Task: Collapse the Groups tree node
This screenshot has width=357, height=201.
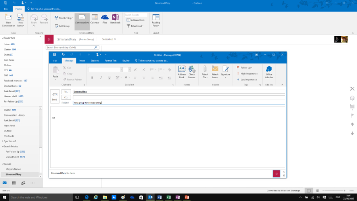Action: point(3,164)
